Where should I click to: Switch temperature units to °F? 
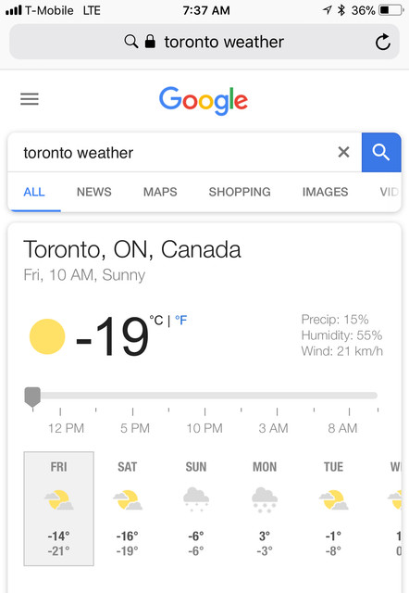[x=180, y=321]
